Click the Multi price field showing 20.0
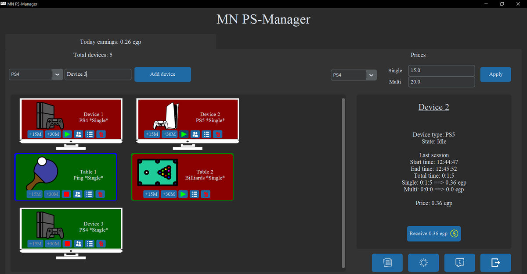 [441, 82]
